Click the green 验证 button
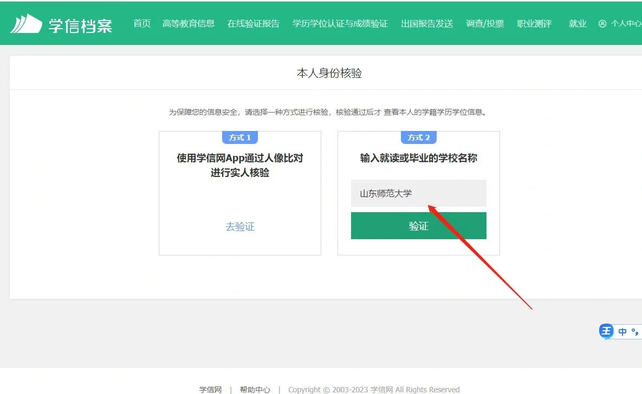642x394 pixels. click(418, 226)
